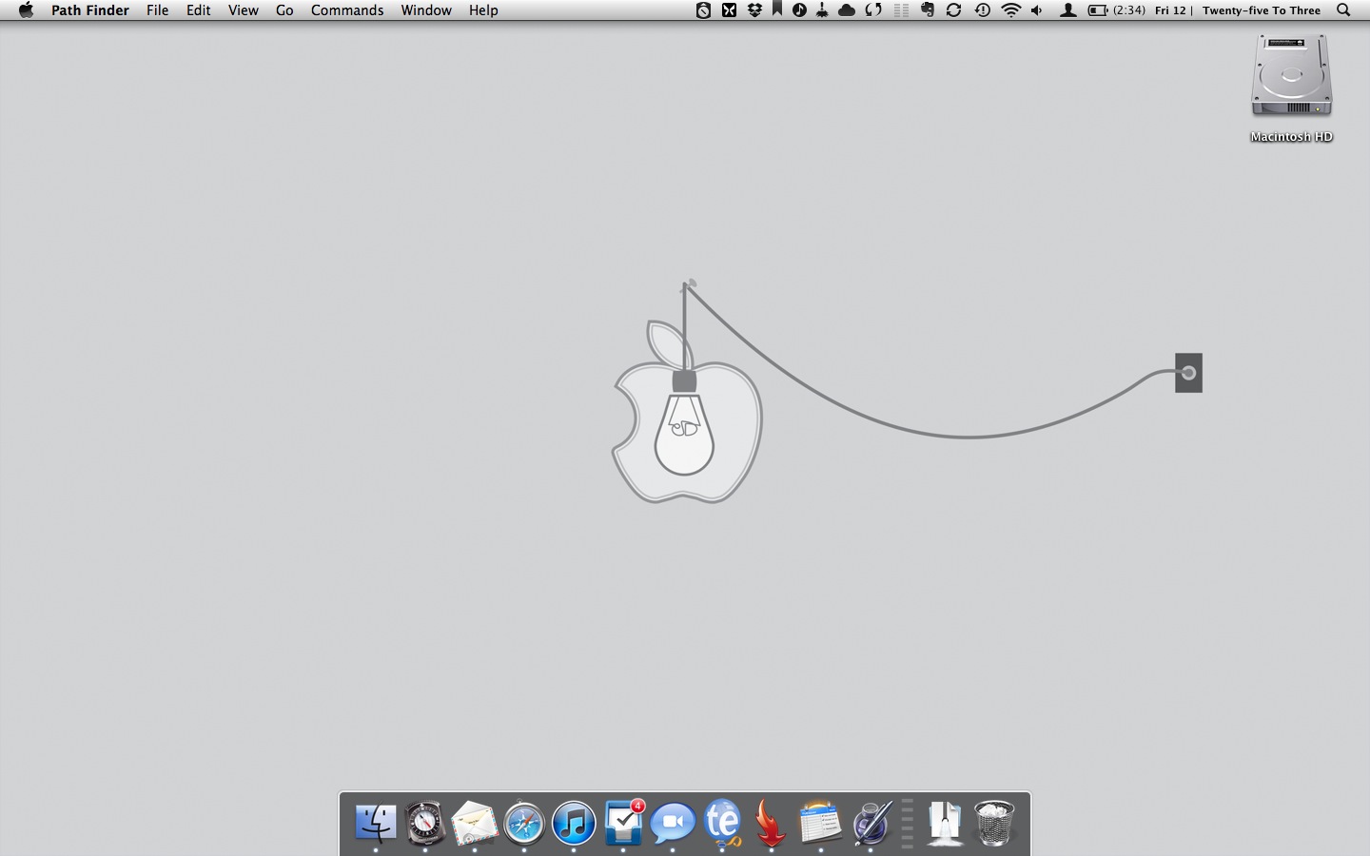Open the View menu

click(244, 10)
